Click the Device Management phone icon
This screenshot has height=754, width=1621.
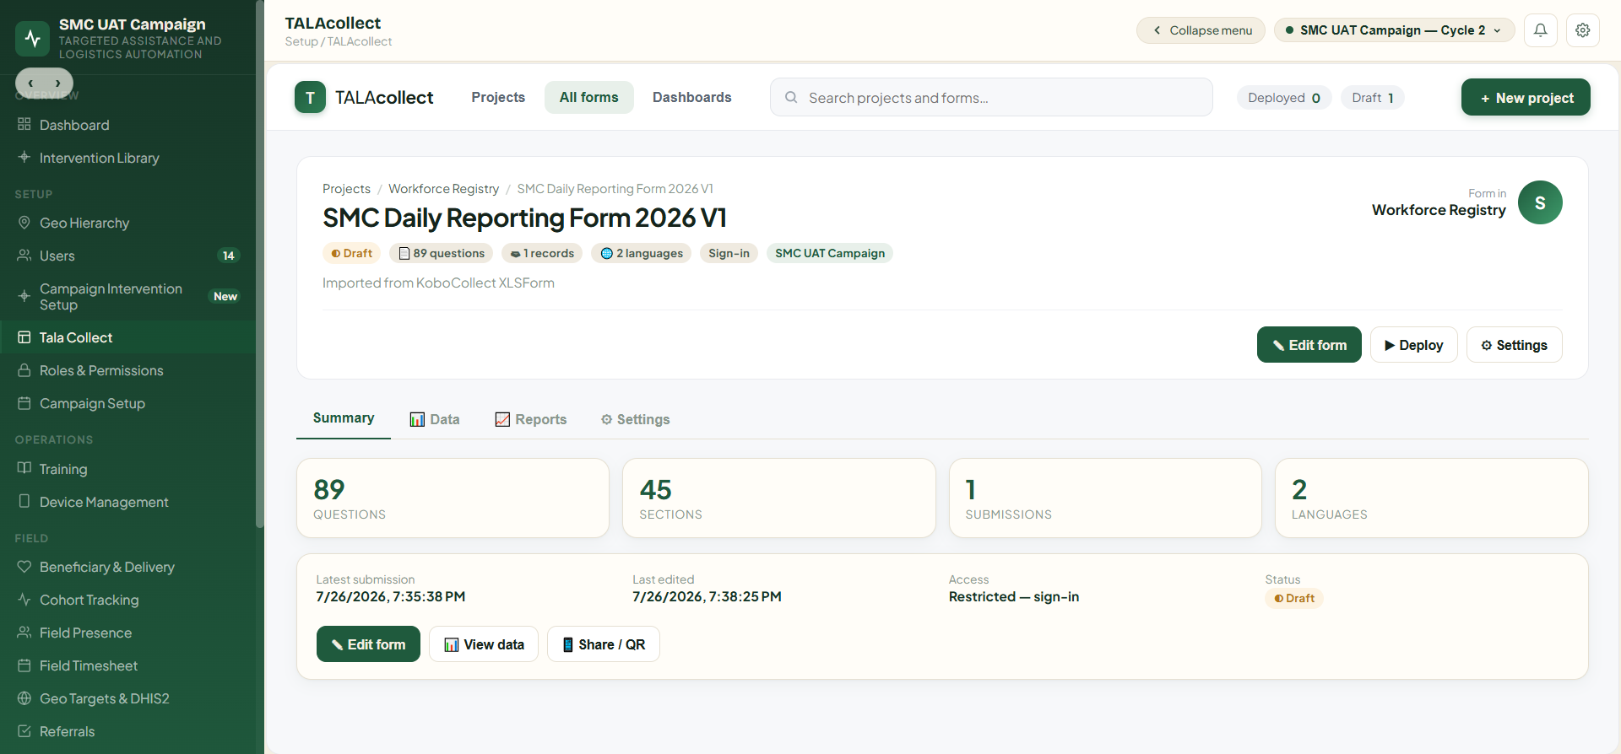click(24, 501)
